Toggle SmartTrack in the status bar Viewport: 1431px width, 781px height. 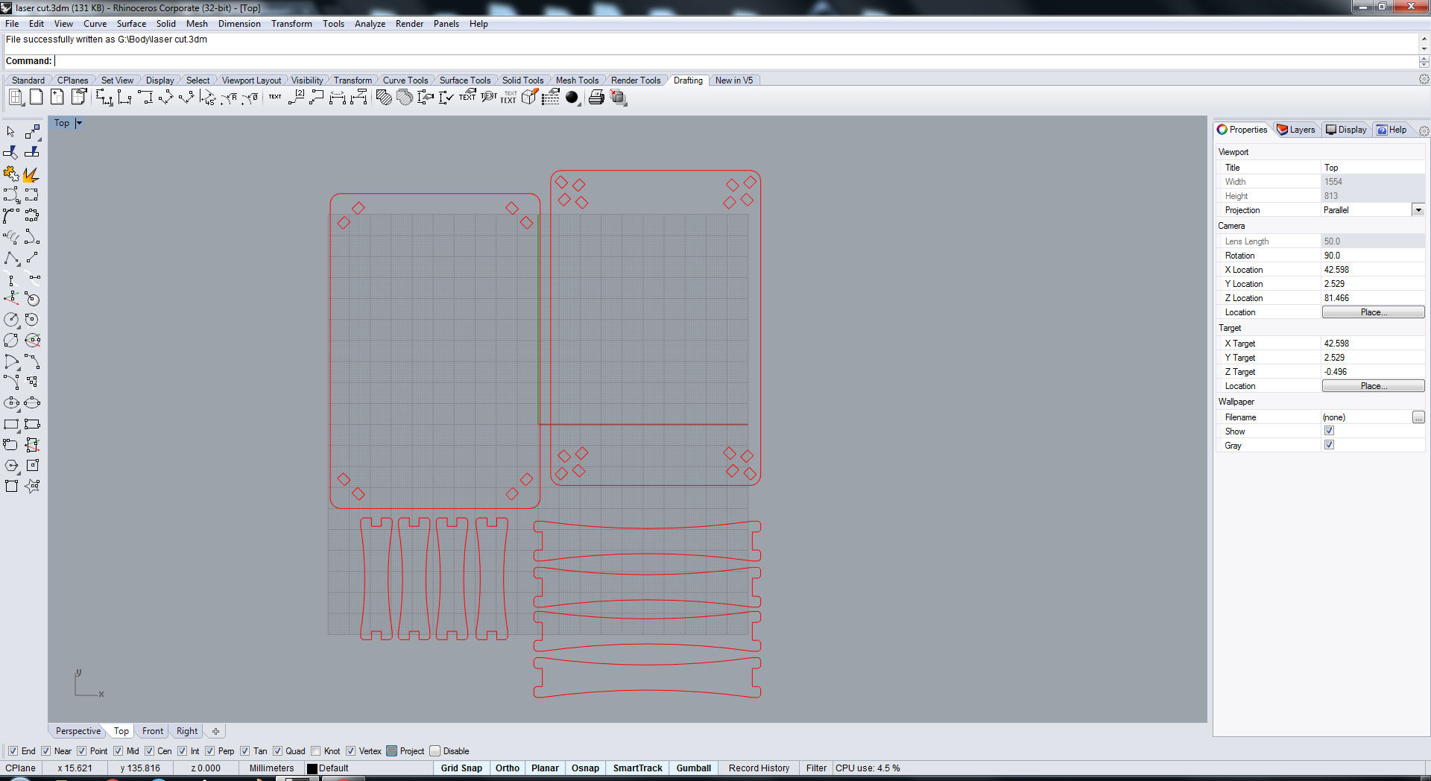click(x=638, y=768)
